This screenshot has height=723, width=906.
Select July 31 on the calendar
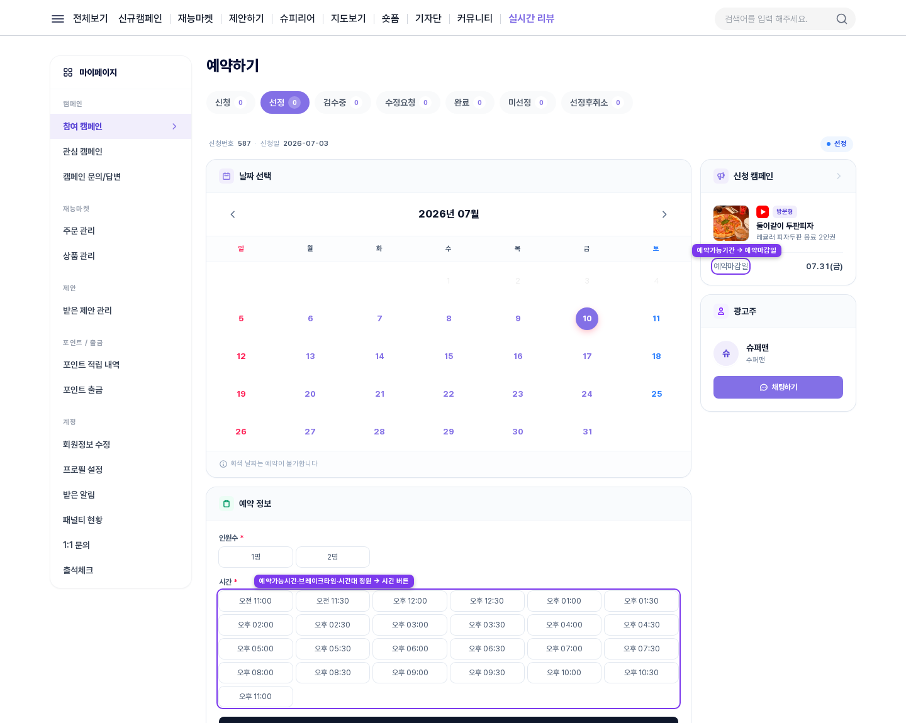click(x=588, y=432)
